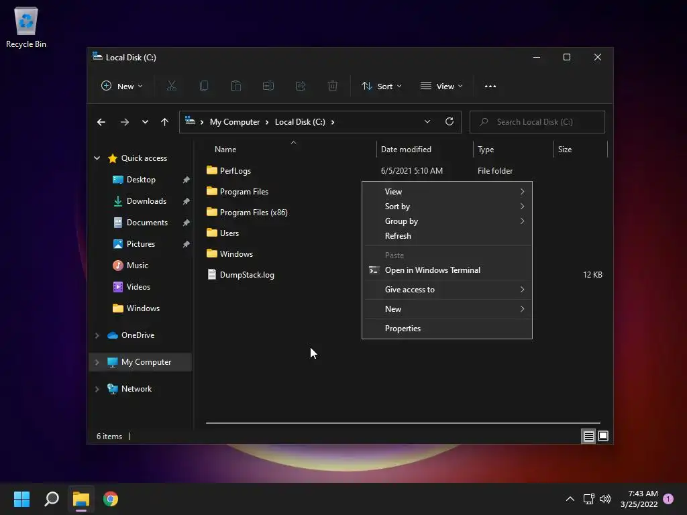Expand the Network tree node
The height and width of the screenshot is (515, 687).
(97, 389)
